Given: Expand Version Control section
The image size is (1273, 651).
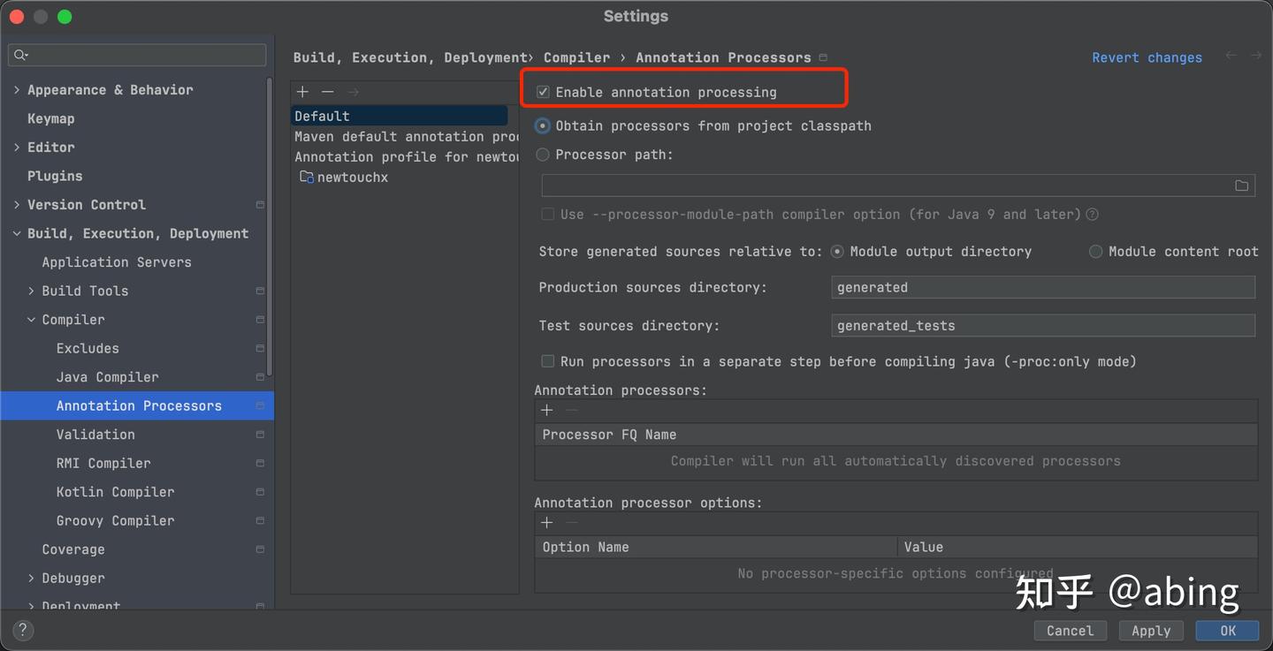Looking at the screenshot, I should (x=17, y=205).
